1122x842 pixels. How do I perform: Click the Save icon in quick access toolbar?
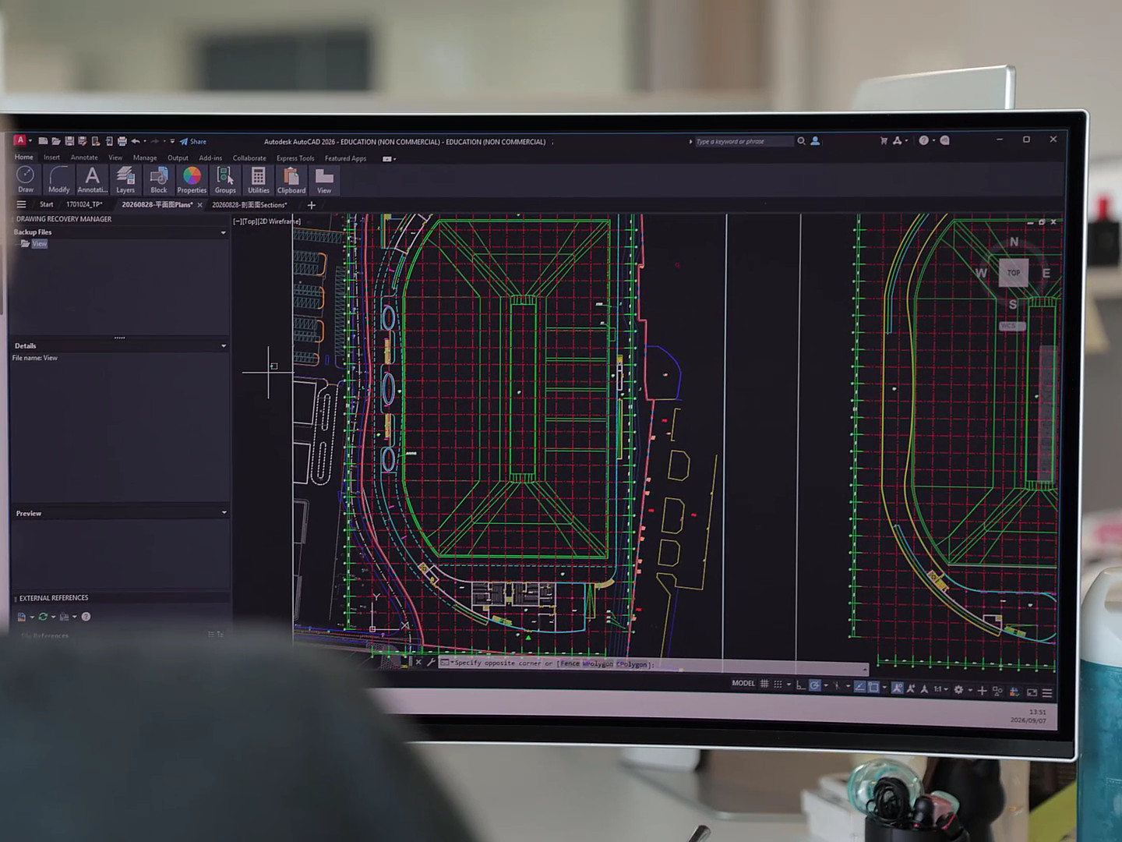(x=69, y=141)
